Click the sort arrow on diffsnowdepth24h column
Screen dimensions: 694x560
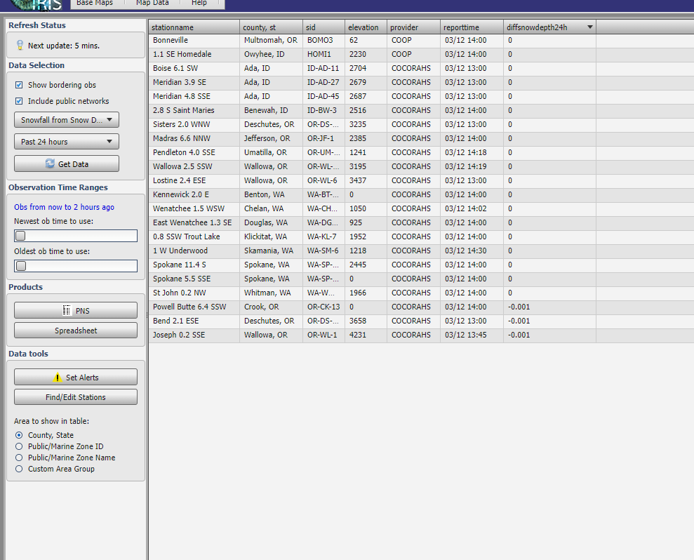[x=589, y=27]
